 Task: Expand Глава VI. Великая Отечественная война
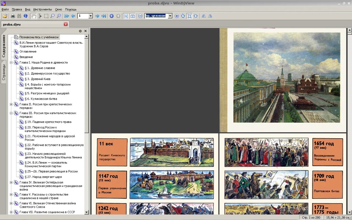pos(11,203)
